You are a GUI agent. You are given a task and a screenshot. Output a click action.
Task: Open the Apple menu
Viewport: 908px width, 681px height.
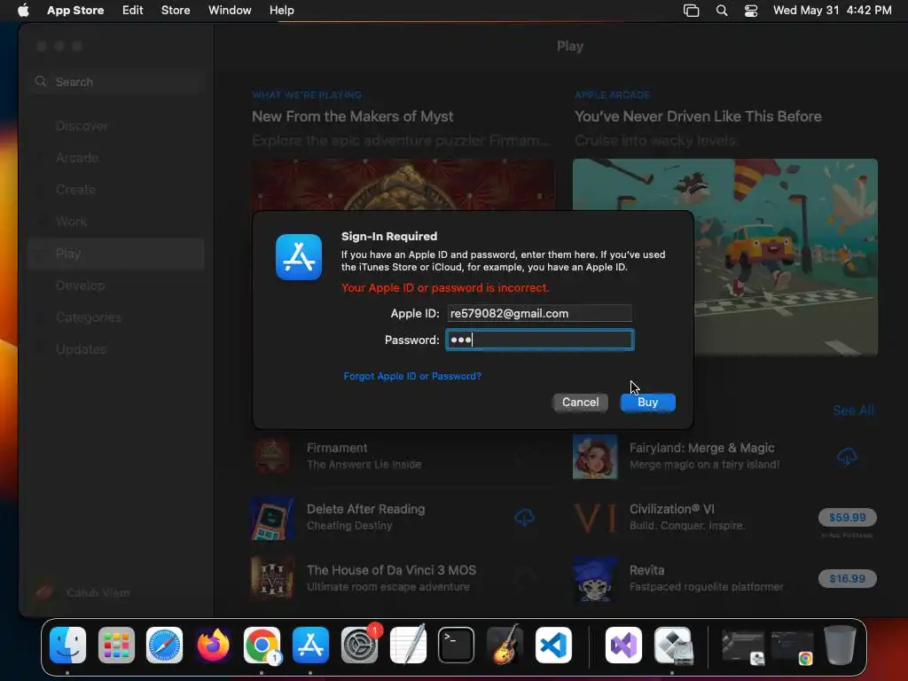pos(23,11)
